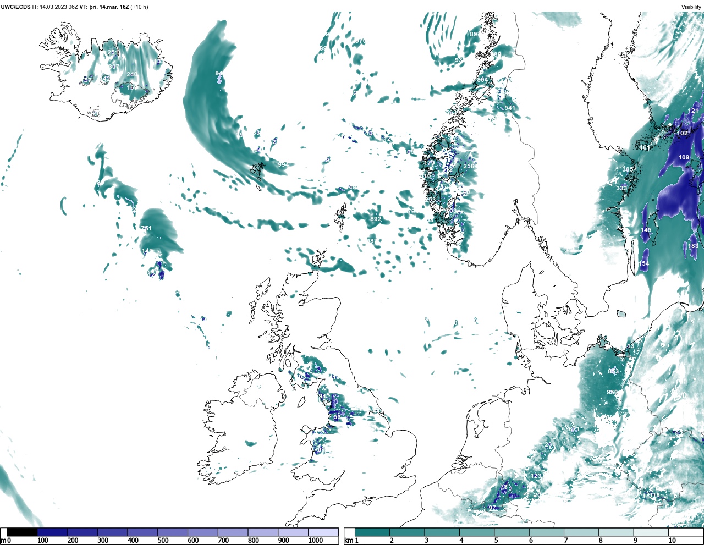This screenshot has width=704, height=545.
Task: Click the '994' visibility value on the map
Action: tap(283, 164)
